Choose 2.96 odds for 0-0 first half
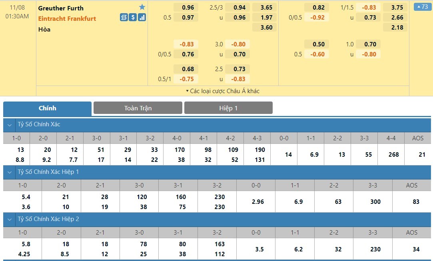 [258, 202]
